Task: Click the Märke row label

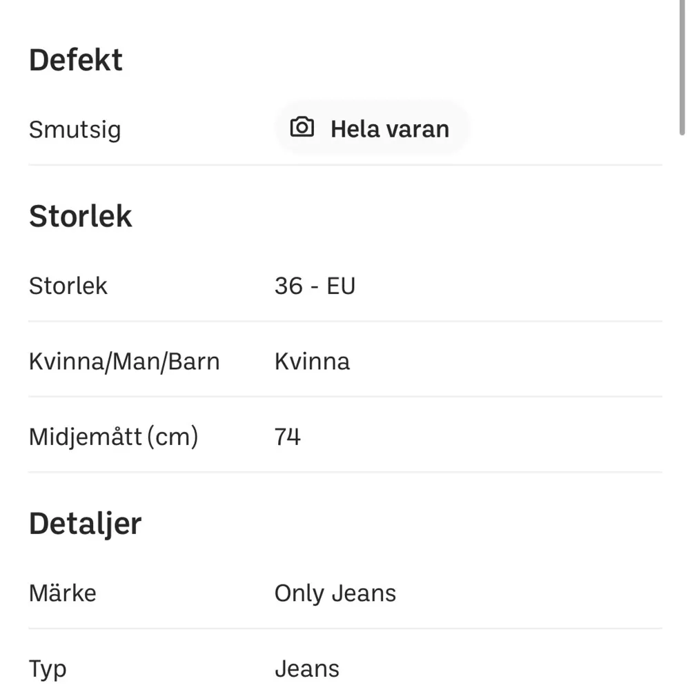Action: pos(62,593)
